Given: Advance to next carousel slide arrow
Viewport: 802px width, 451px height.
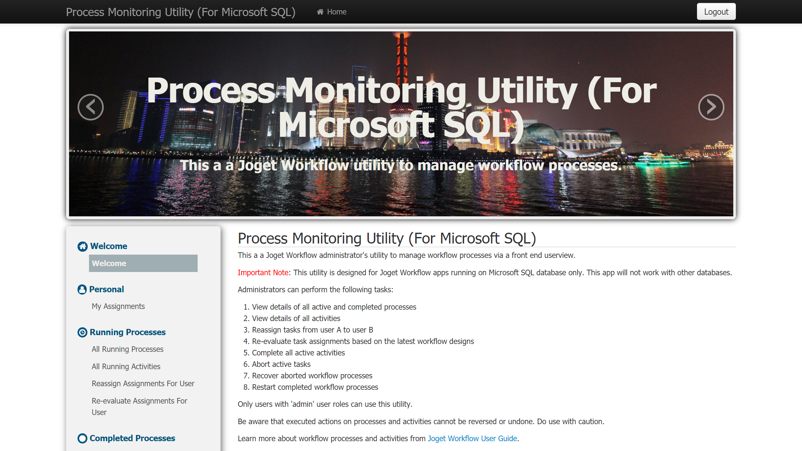Looking at the screenshot, I should click(x=711, y=107).
